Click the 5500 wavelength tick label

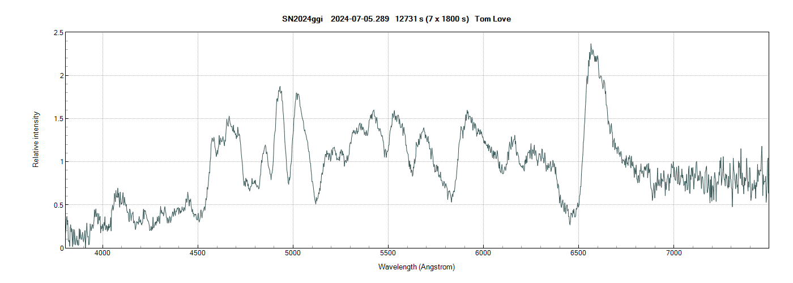388,254
